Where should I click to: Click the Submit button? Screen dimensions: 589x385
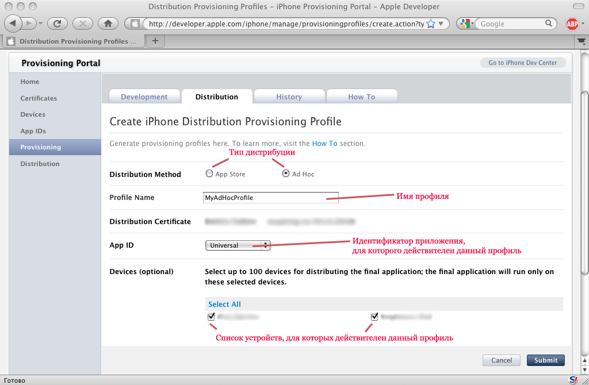pyautogui.click(x=546, y=360)
